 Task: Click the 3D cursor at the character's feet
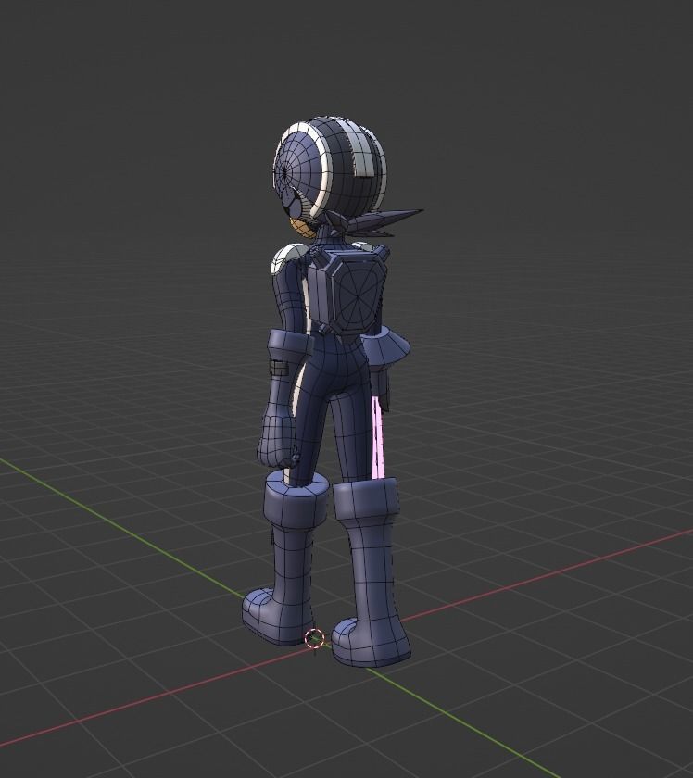click(314, 638)
